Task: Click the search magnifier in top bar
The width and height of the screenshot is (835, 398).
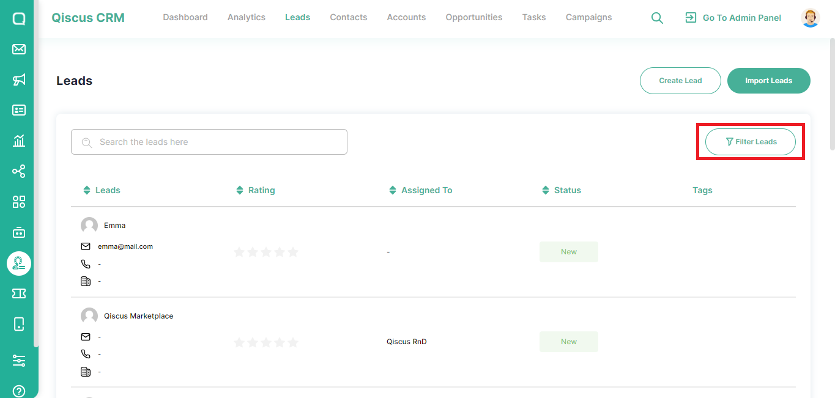Action: pos(657,18)
